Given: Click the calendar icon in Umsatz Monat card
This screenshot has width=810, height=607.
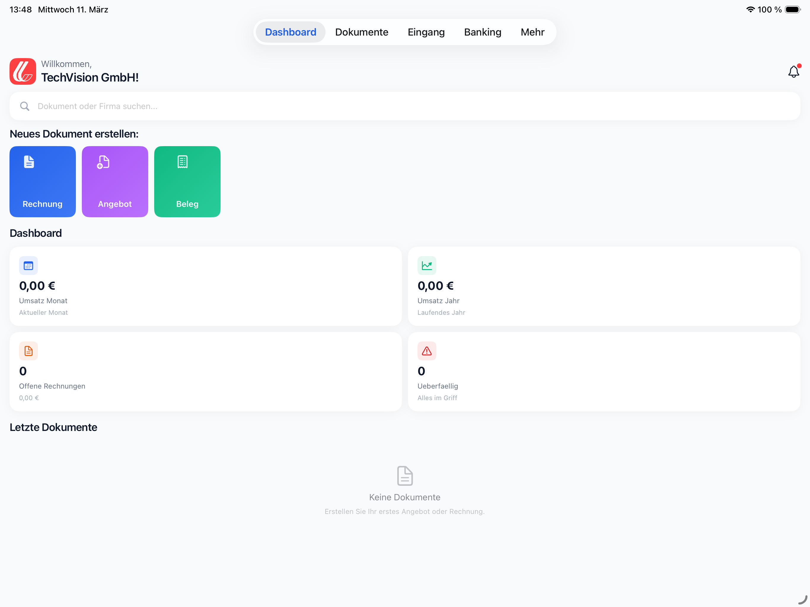Looking at the screenshot, I should click(x=28, y=266).
